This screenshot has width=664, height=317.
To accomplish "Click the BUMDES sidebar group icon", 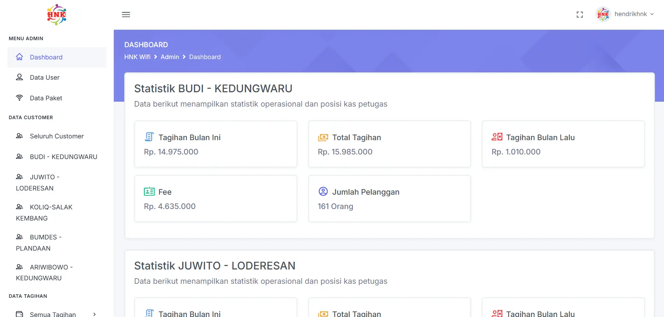I will 20,237.
